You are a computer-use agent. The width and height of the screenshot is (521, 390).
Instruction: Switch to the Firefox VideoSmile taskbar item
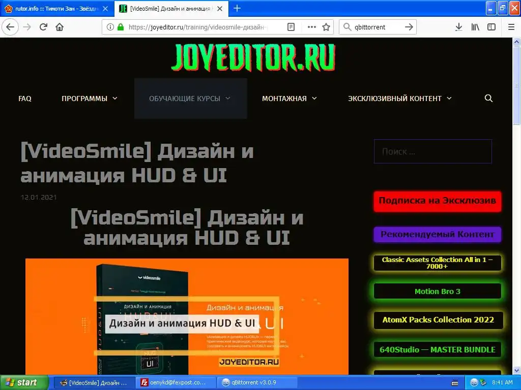pos(94,383)
